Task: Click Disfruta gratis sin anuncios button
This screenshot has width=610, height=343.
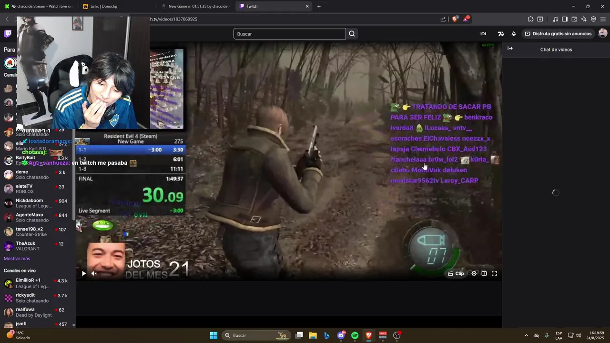Action: 558,34
